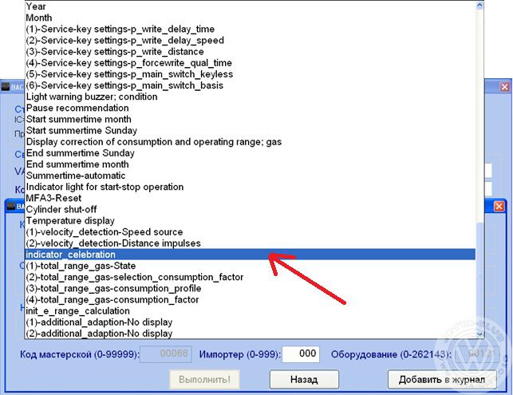
Task: Click the dropdown list vertical scrollbar
Action: pyautogui.click(x=480, y=168)
